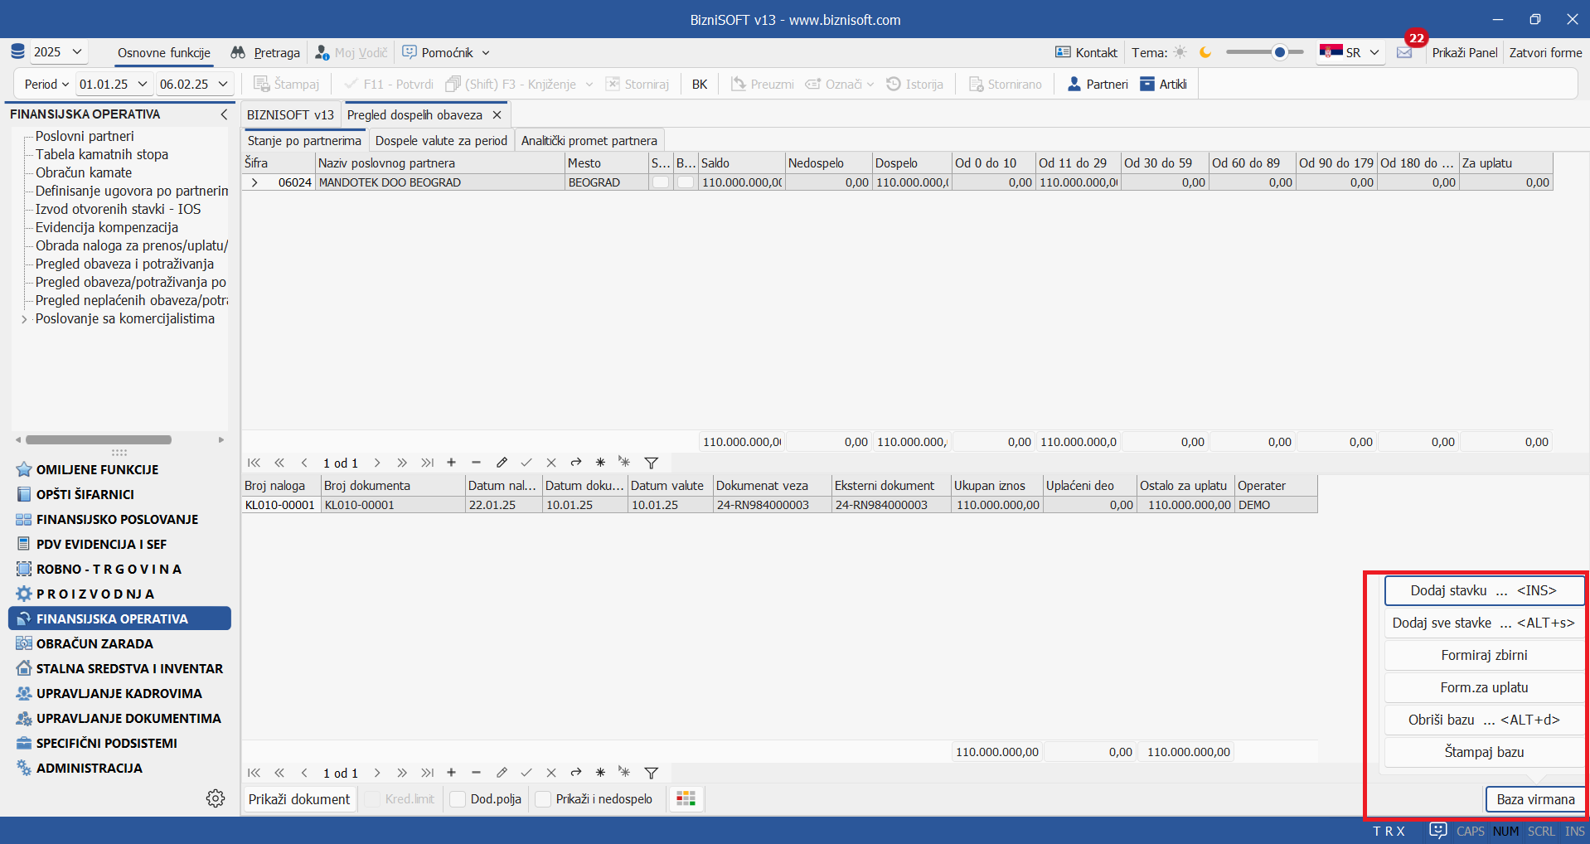This screenshot has height=844, width=1590.
Task: Switch to dark theme moon icon
Action: click(1205, 52)
